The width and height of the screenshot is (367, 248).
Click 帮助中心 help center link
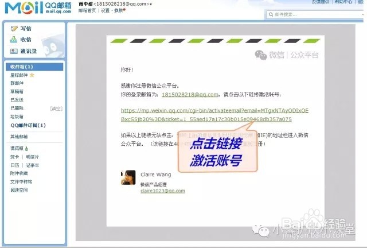[343, 2]
